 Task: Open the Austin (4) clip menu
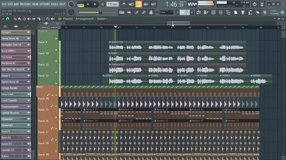click(110, 42)
